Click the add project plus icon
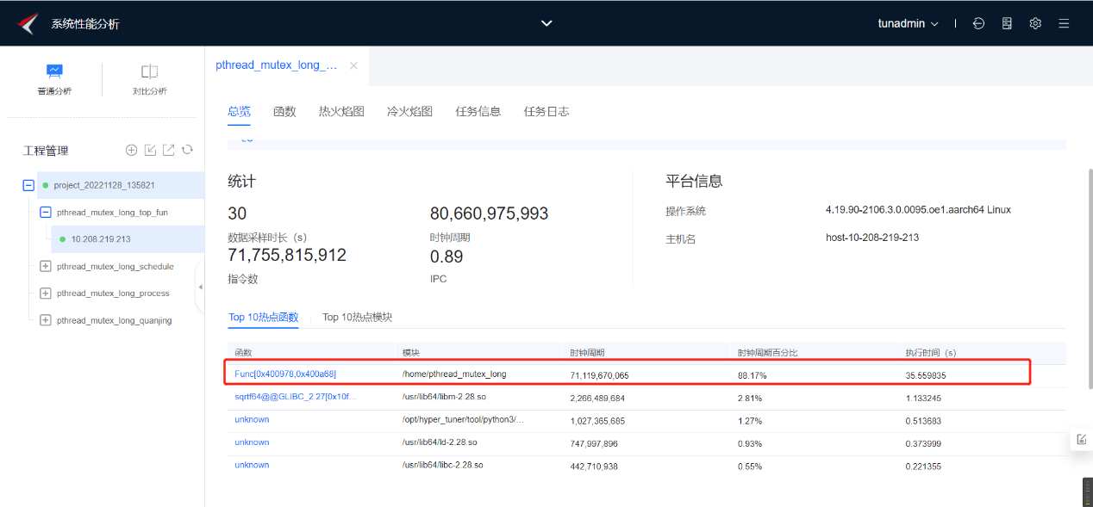The height and width of the screenshot is (507, 1093). coord(132,150)
